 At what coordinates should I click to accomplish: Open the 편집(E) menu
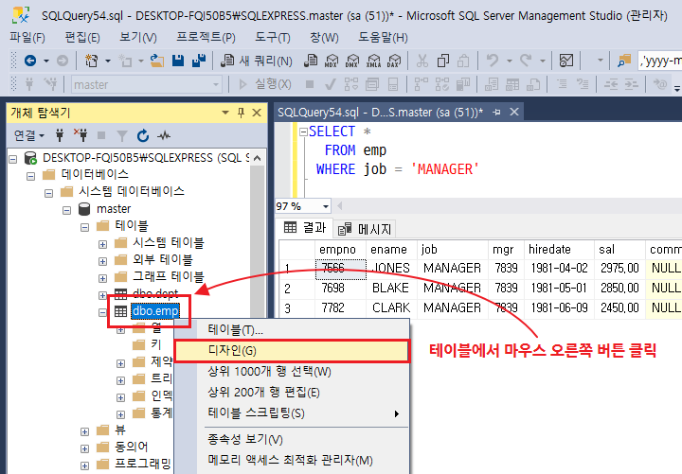(x=82, y=37)
